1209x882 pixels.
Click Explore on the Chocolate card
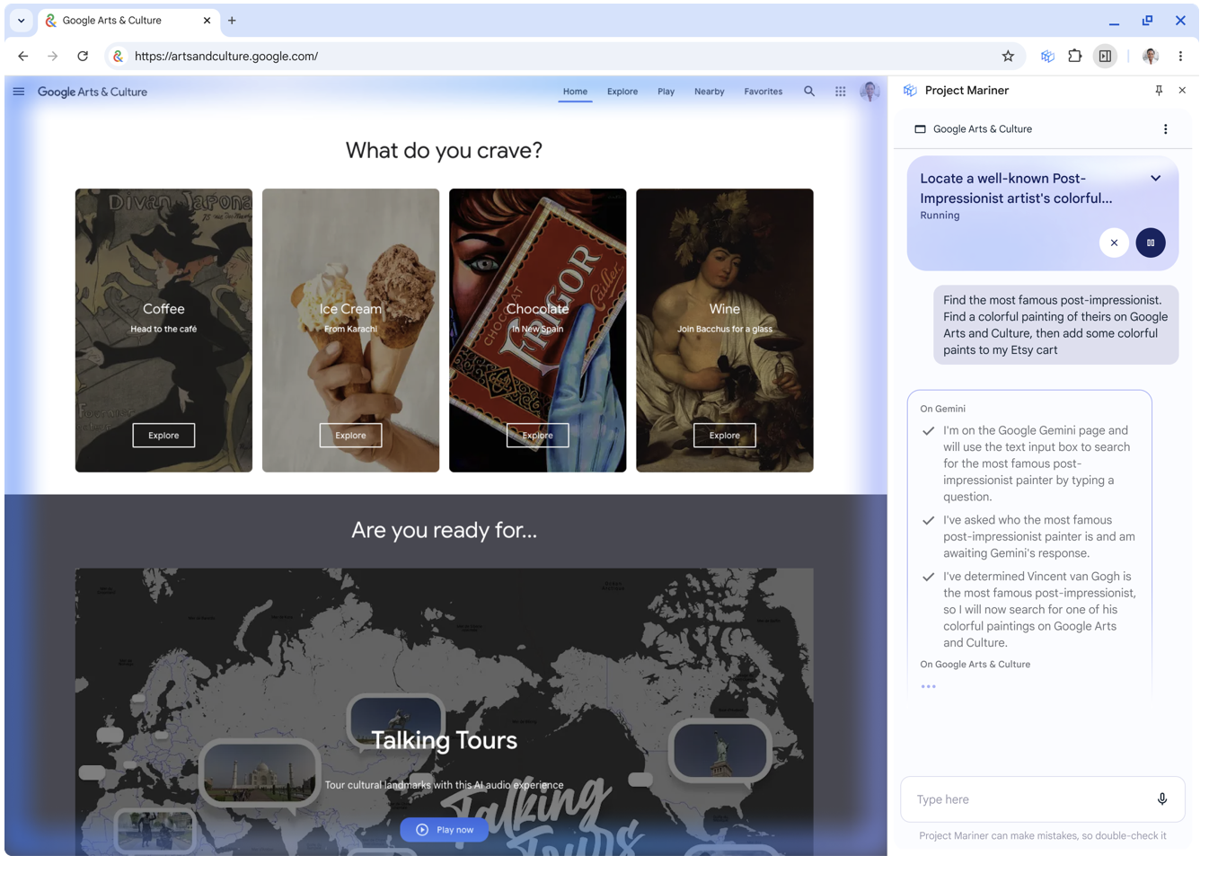coord(537,436)
